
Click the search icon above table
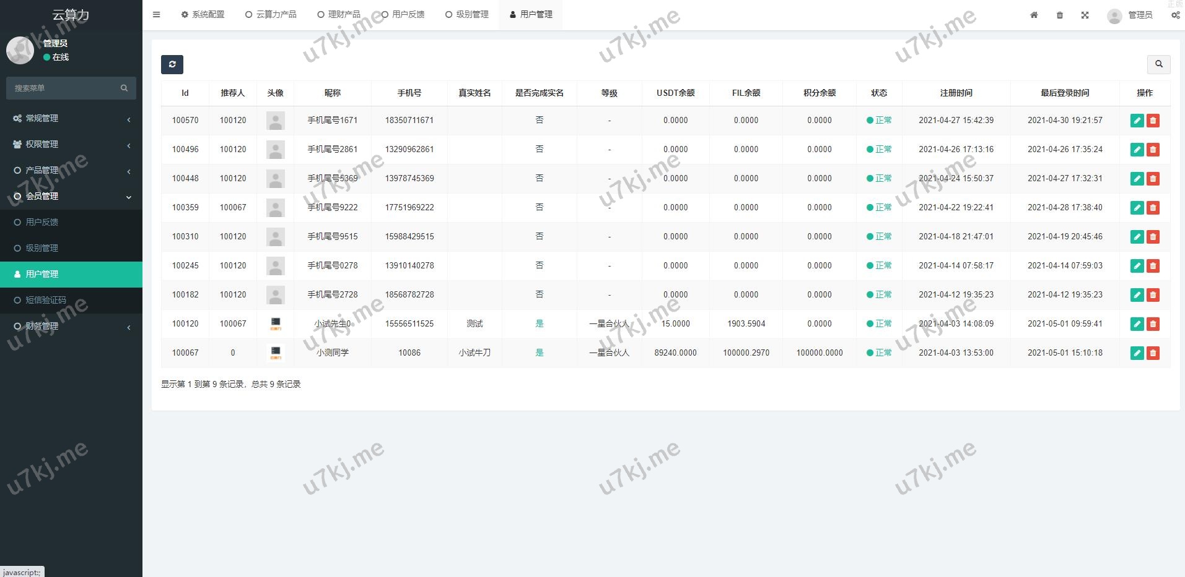click(x=1158, y=64)
